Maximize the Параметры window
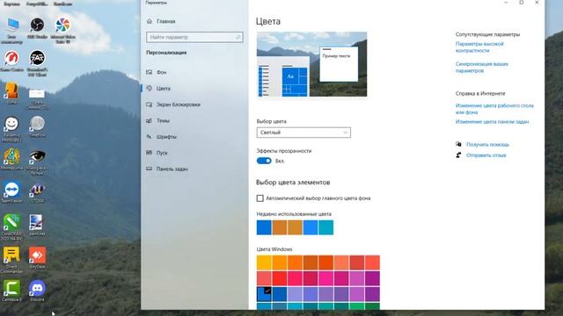 [x=522, y=3]
